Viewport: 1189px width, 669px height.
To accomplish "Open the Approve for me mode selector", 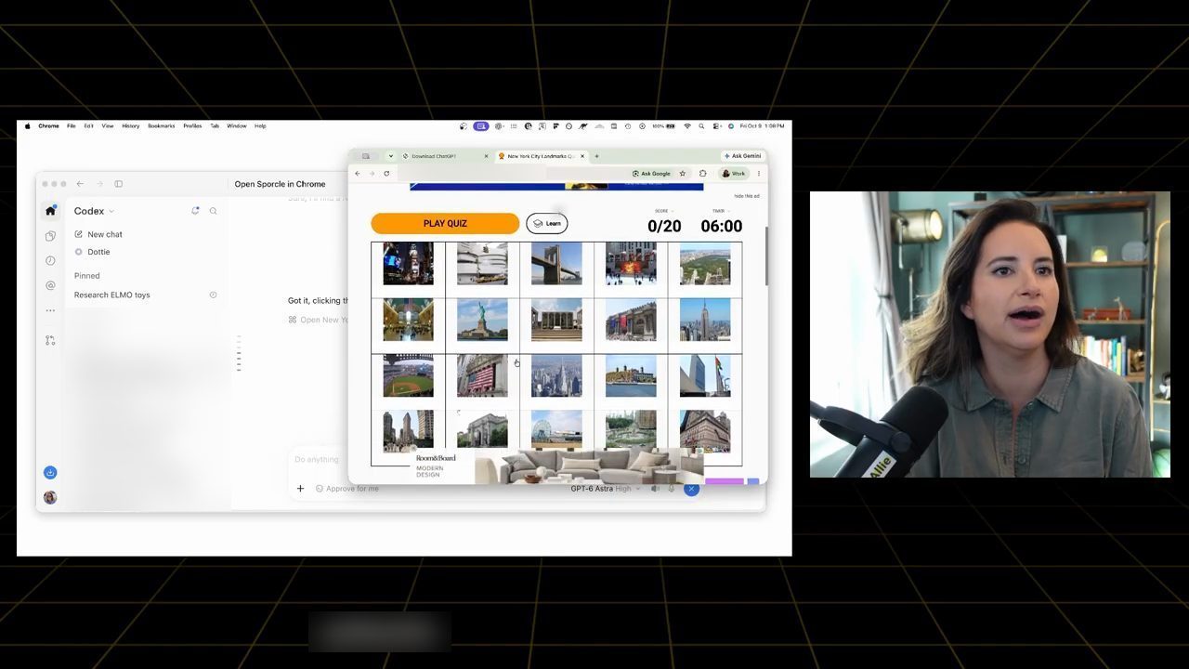I will point(347,489).
